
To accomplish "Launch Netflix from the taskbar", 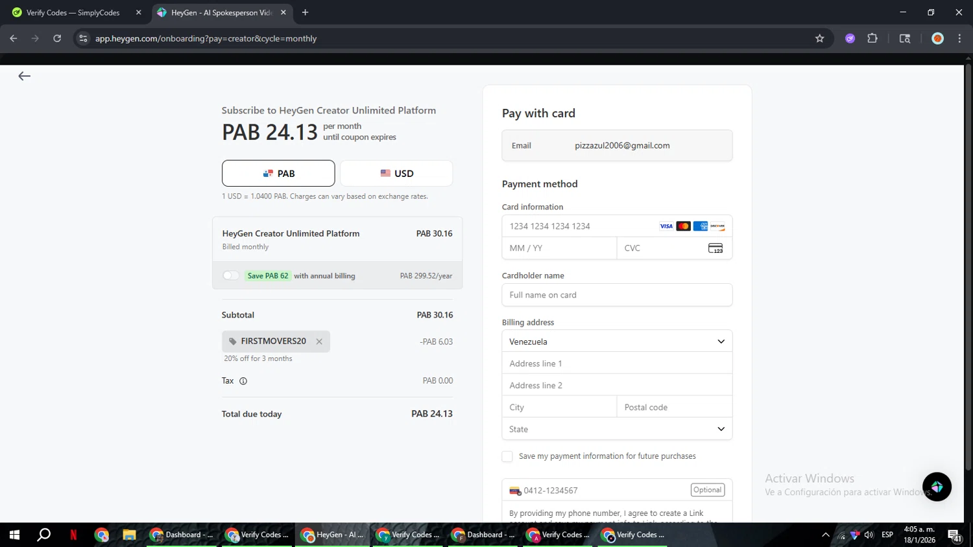I will pos(73,535).
